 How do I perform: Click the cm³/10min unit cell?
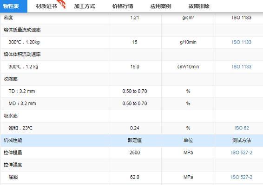pyautogui.click(x=188, y=67)
